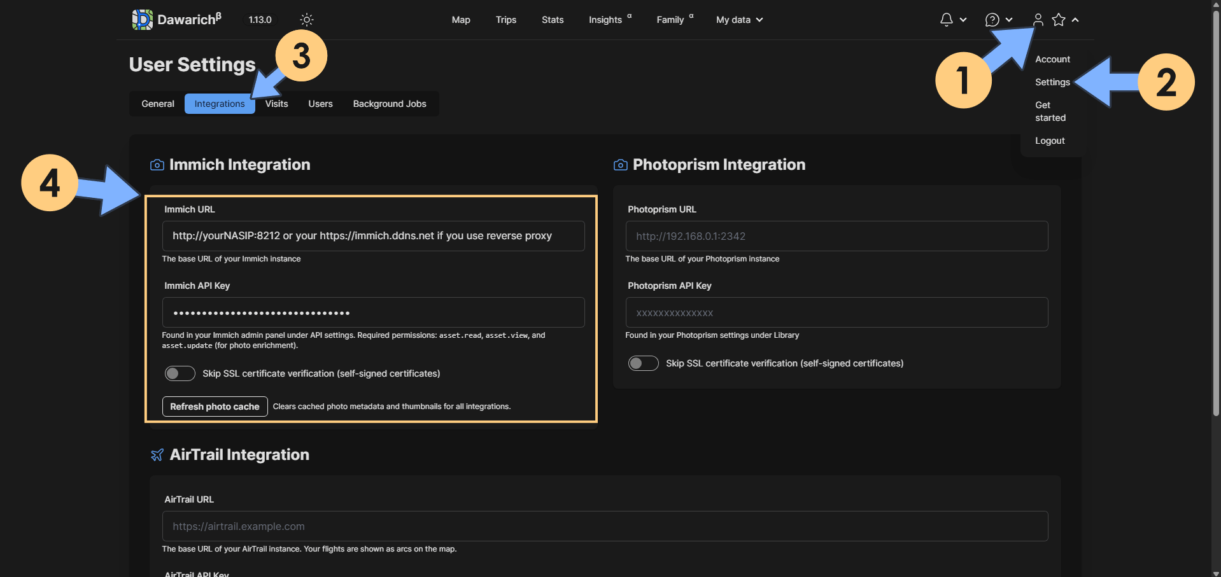Click the 'Immich API Key' label
Viewport: 1221px width, 577px height.
tap(197, 286)
